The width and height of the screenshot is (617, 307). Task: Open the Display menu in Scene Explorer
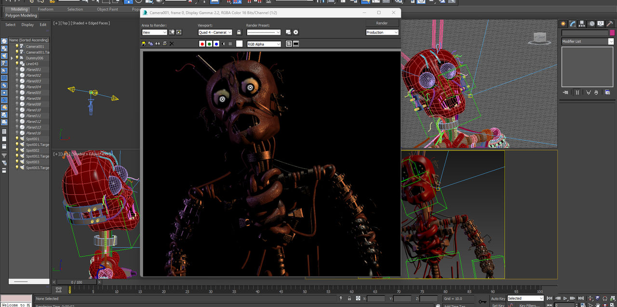click(x=27, y=25)
